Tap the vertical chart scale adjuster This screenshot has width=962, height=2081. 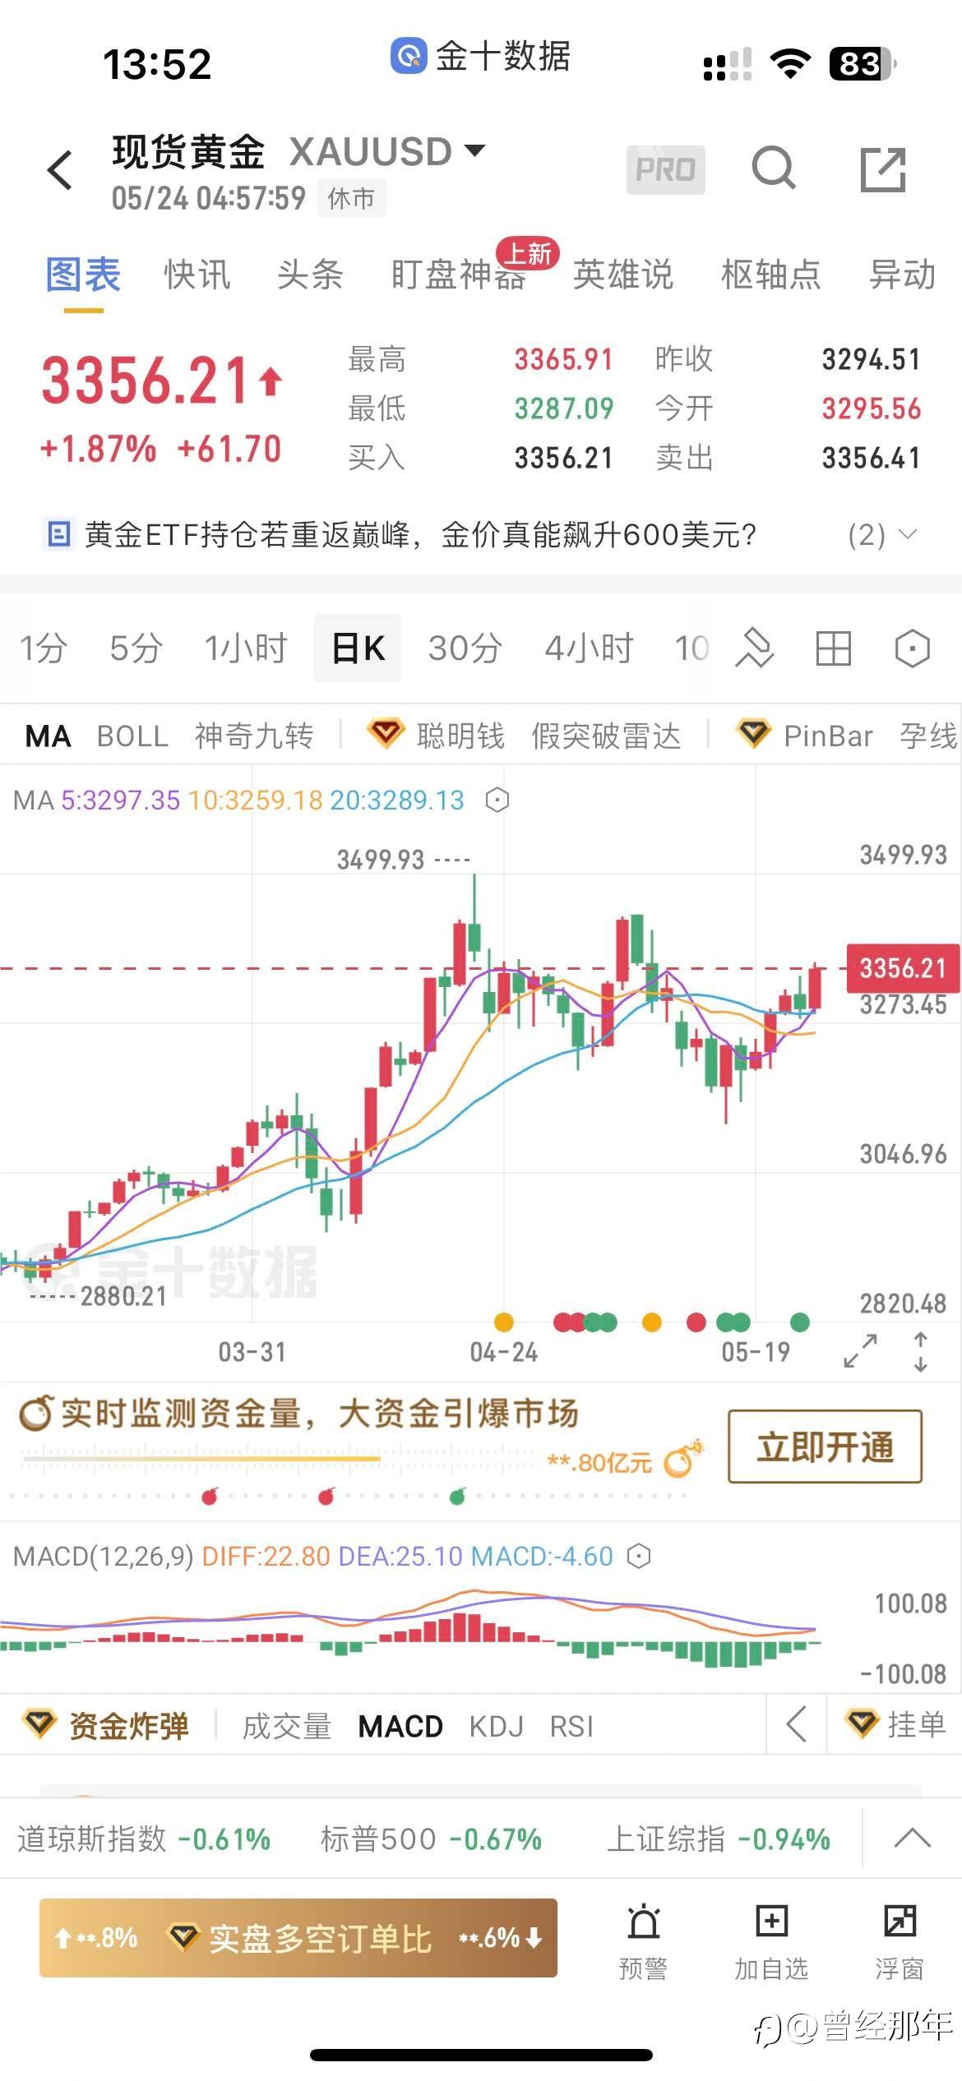921,1350
